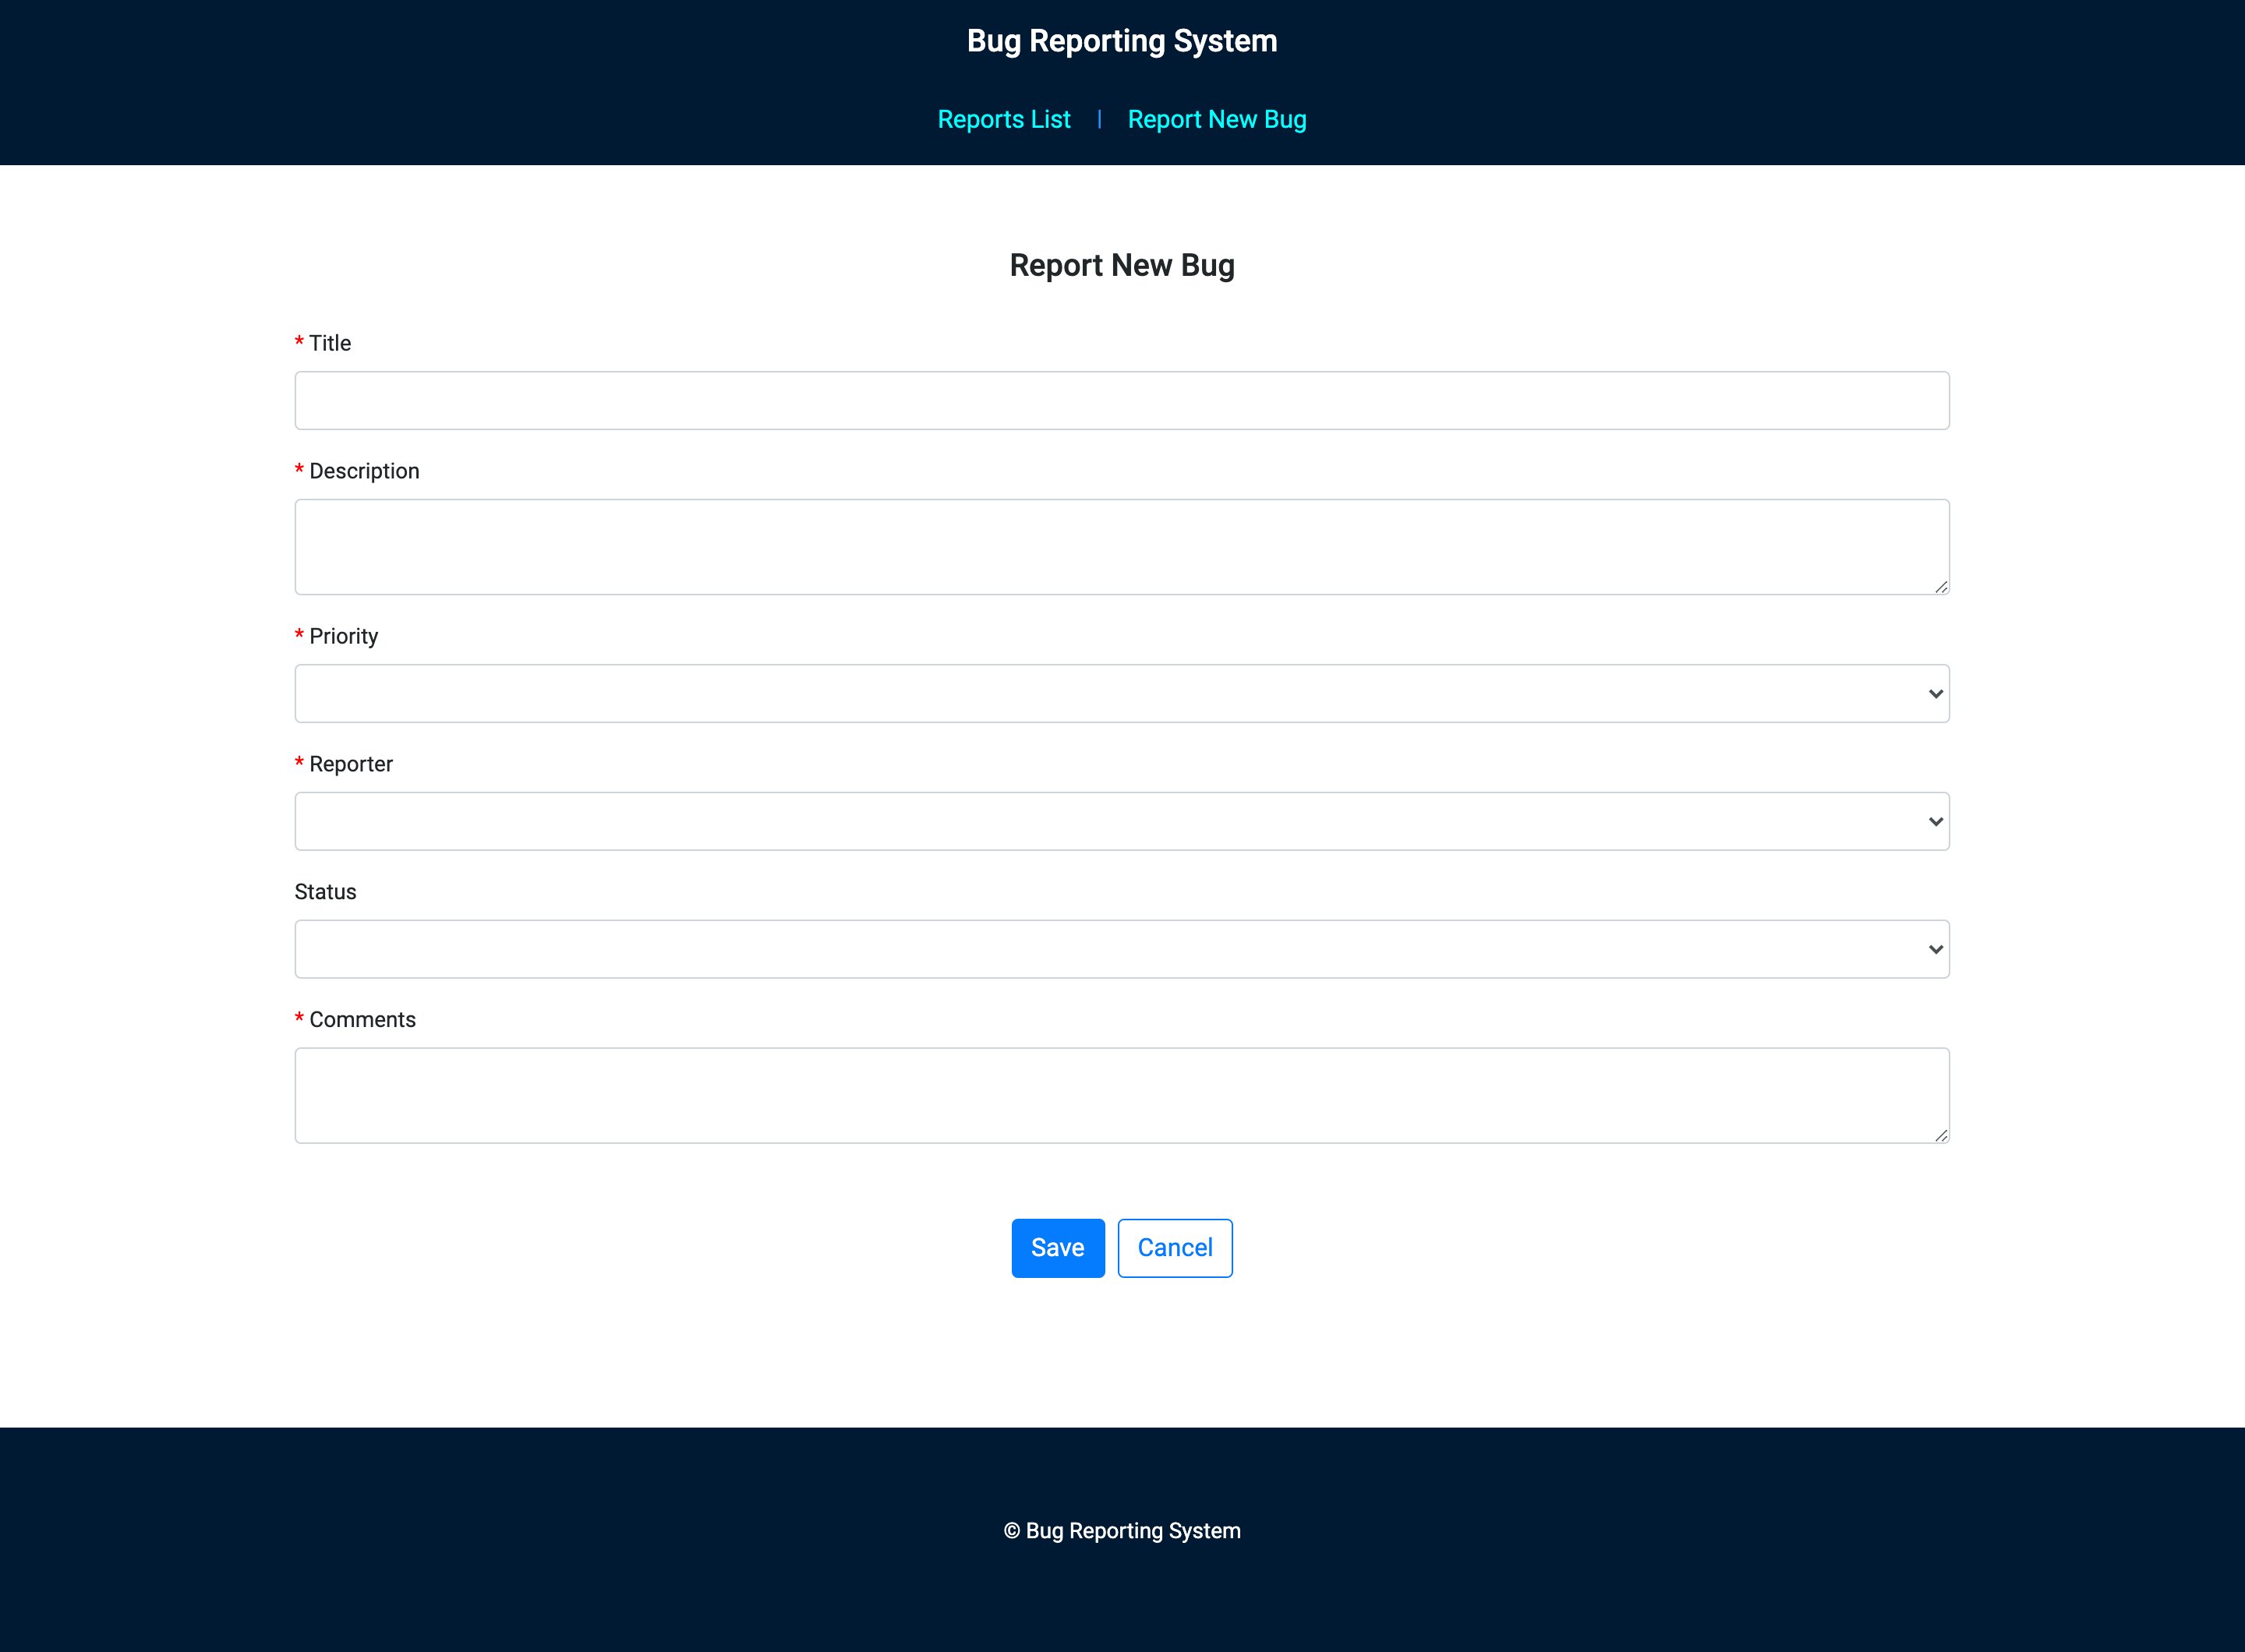The width and height of the screenshot is (2245, 1652).
Task: Click the footer copyright text
Action: [1122, 1531]
